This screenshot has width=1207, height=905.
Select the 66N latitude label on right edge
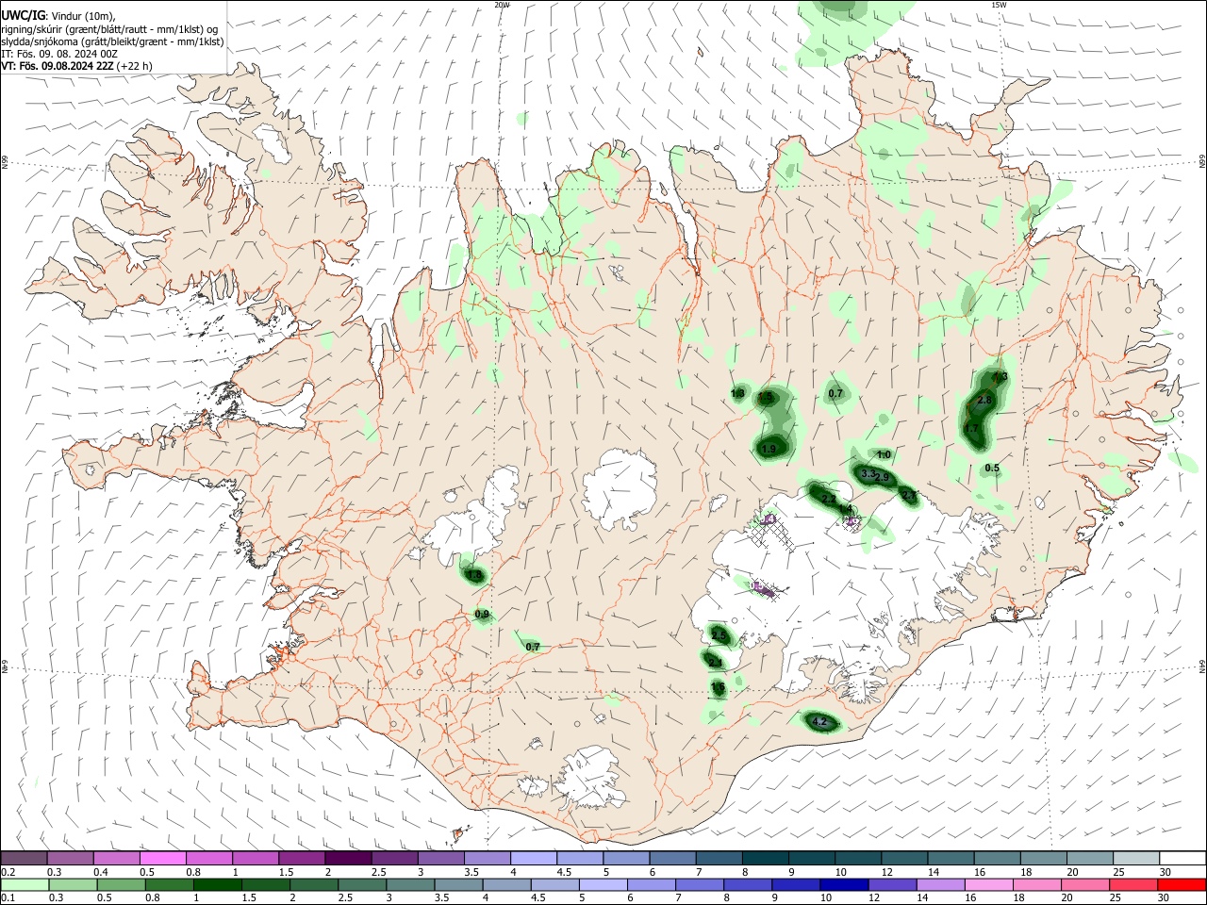[x=1202, y=161]
